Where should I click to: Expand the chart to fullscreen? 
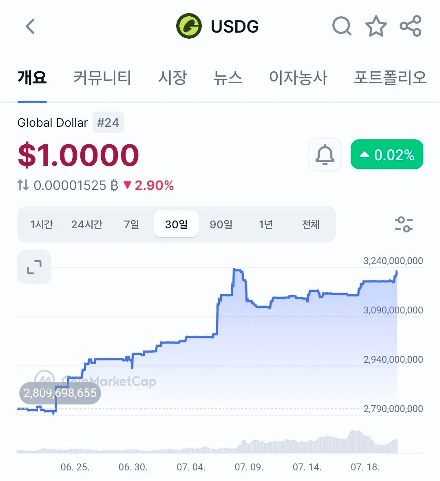click(x=34, y=267)
